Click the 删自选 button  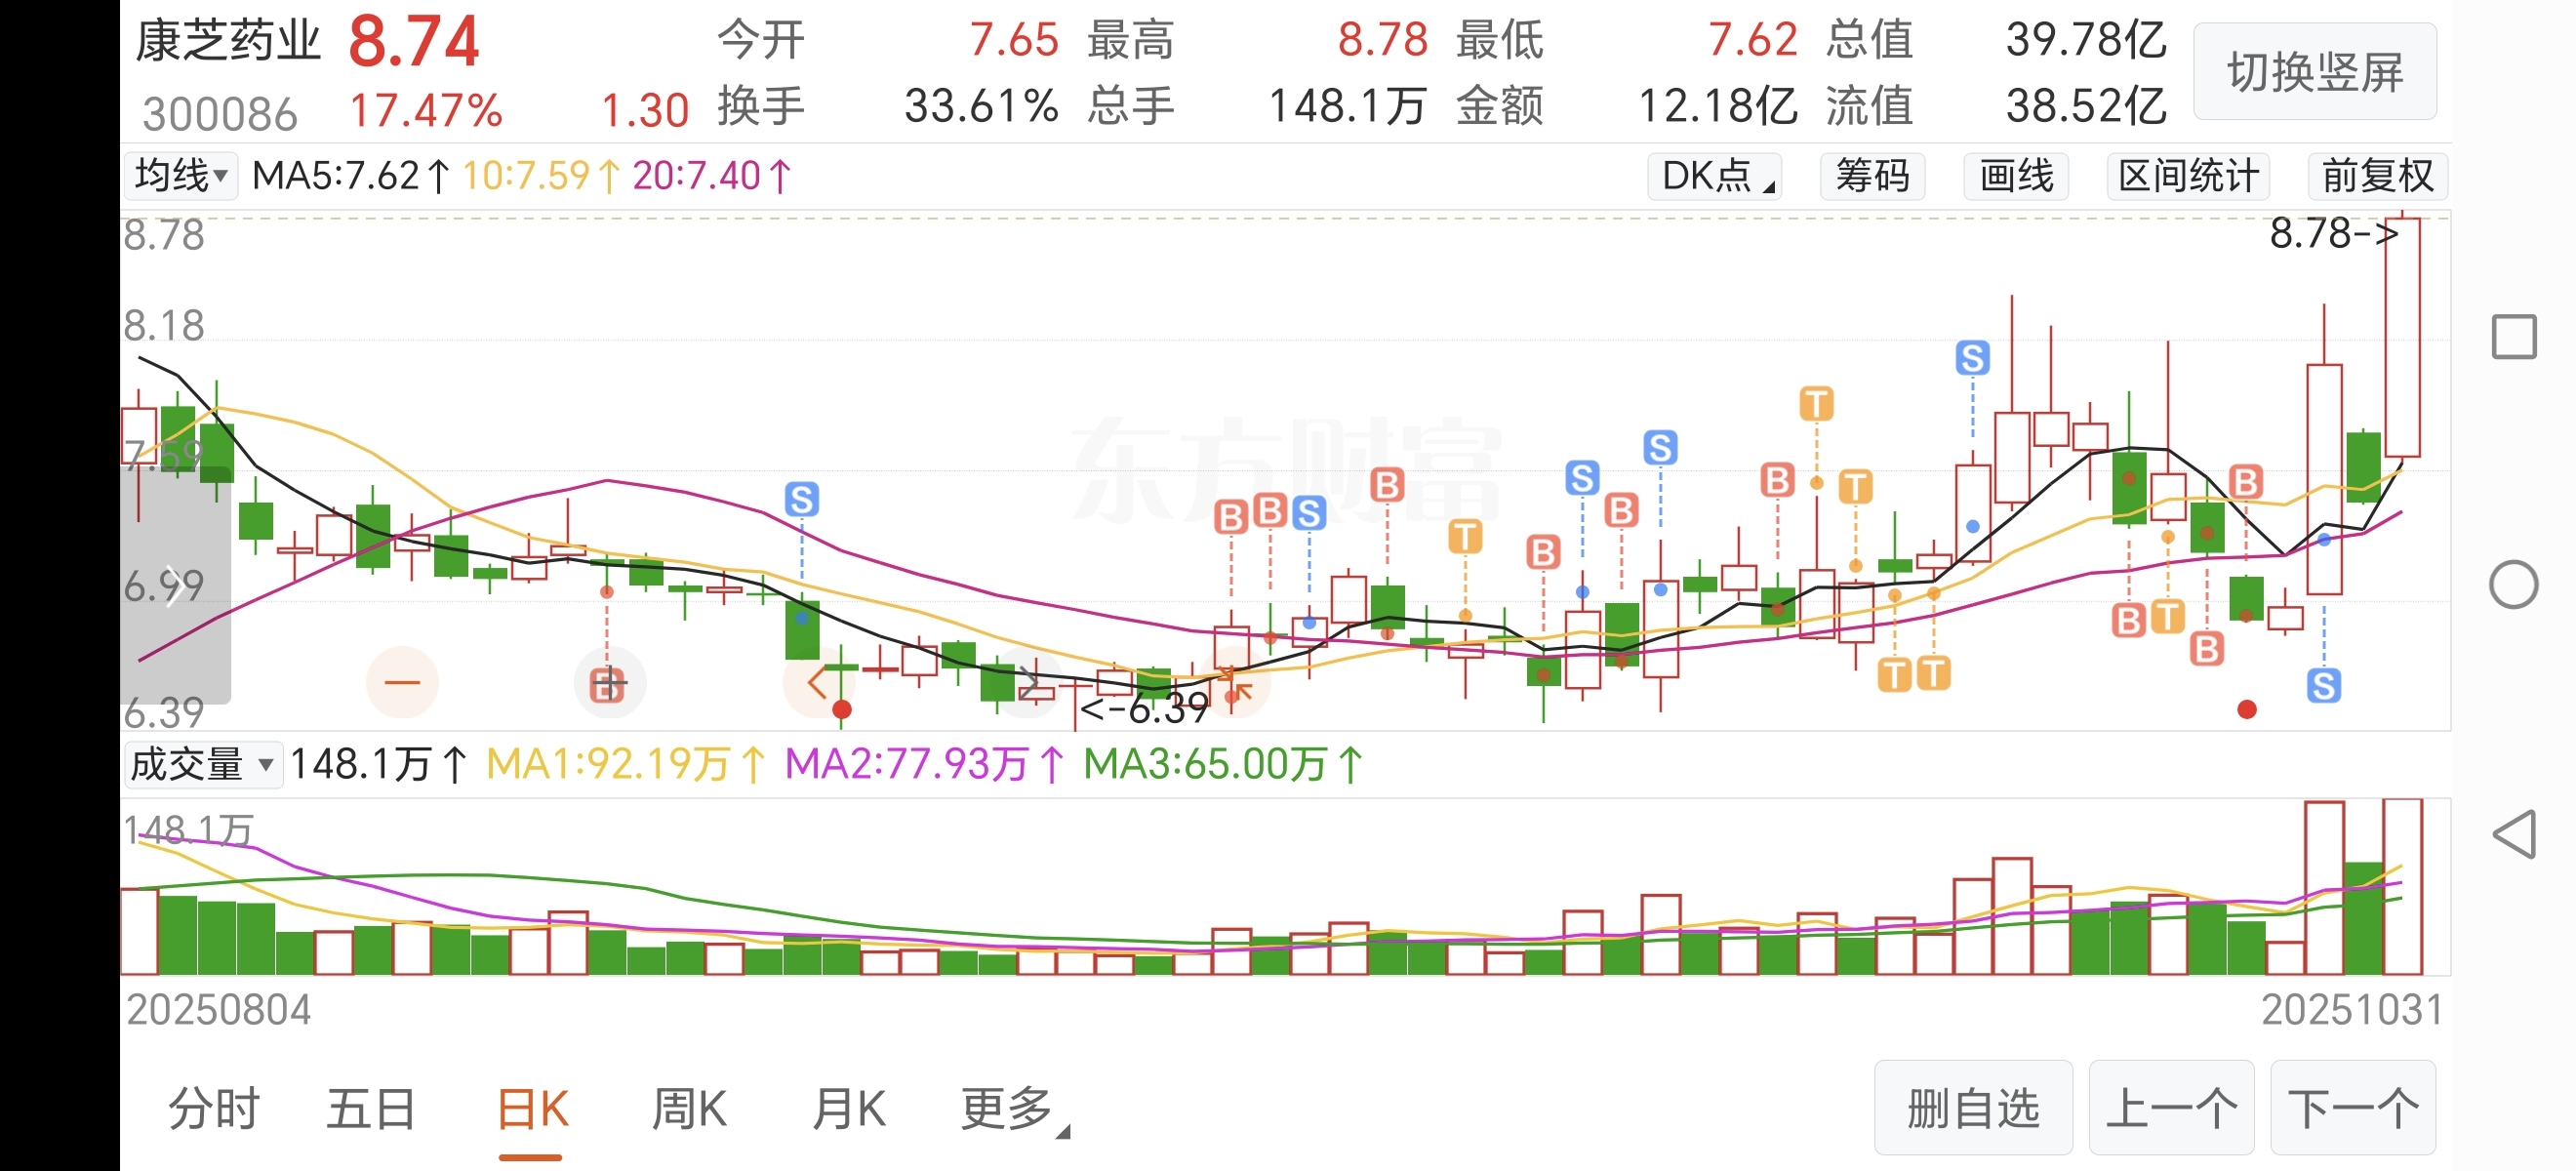click(1972, 1108)
